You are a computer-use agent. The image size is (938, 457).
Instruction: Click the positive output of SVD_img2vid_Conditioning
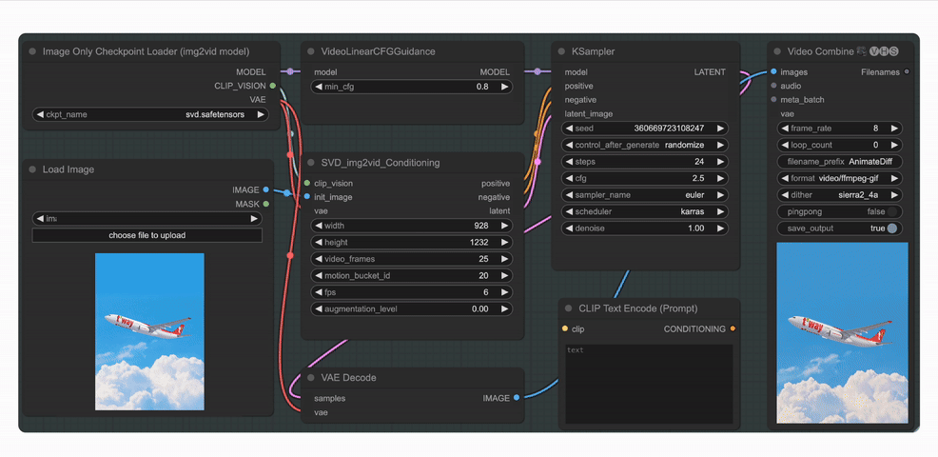click(496, 184)
